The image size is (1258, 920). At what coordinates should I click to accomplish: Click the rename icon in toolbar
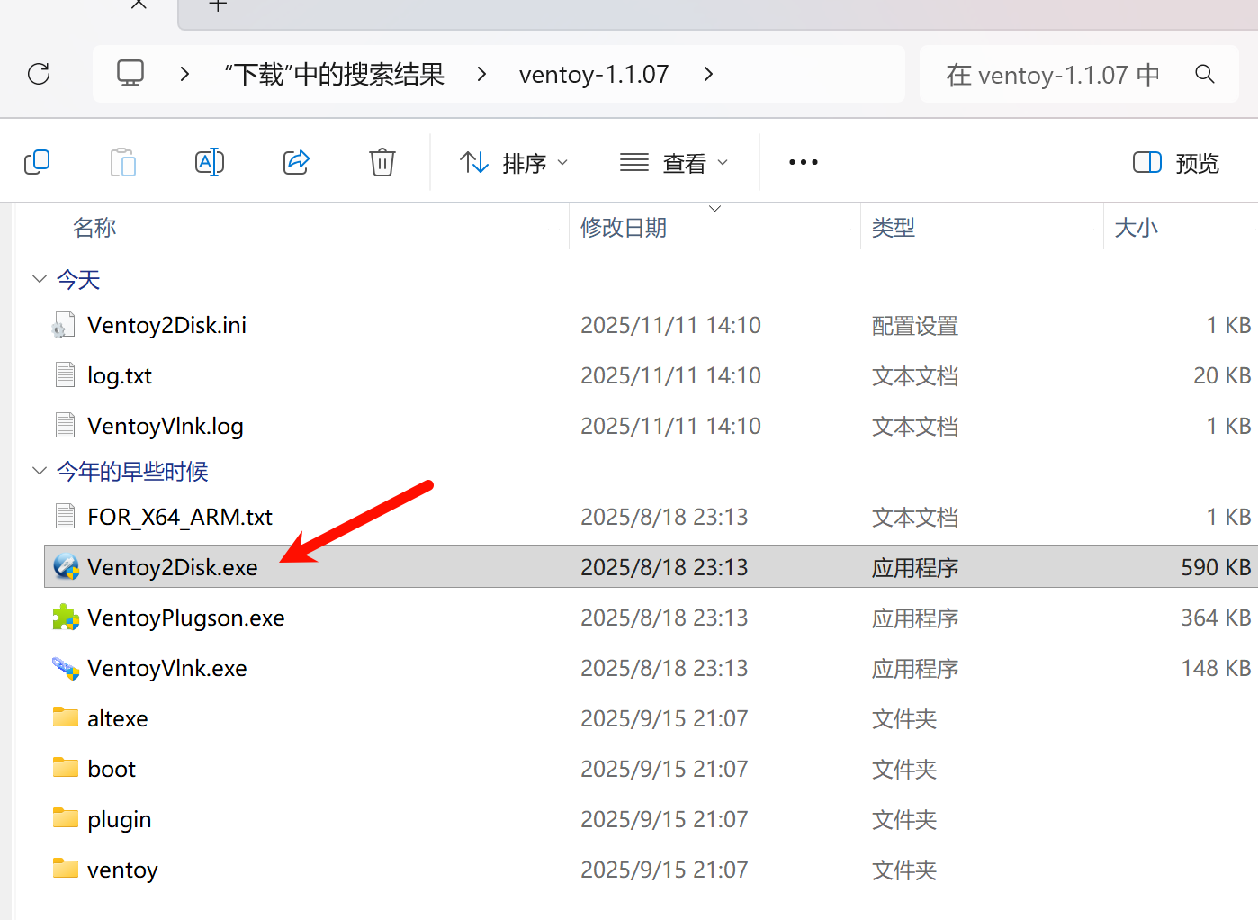click(210, 163)
